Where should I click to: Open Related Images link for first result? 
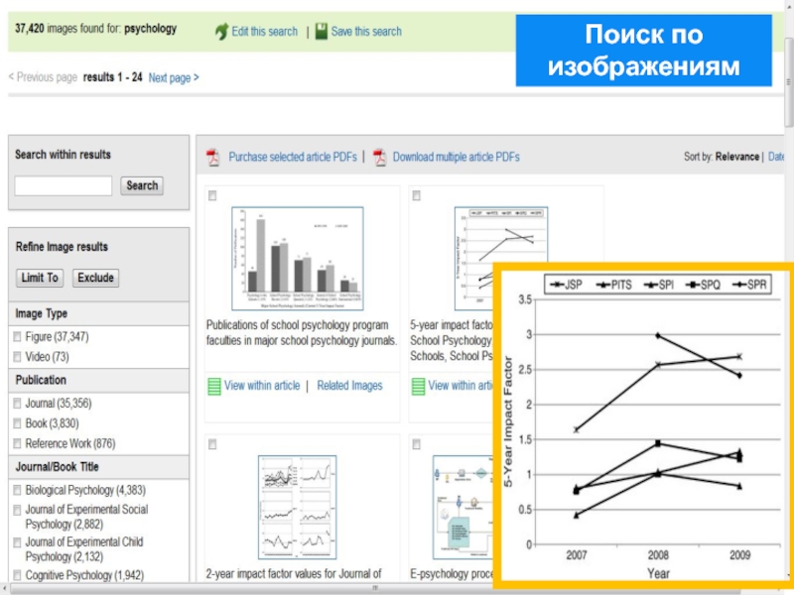349,386
